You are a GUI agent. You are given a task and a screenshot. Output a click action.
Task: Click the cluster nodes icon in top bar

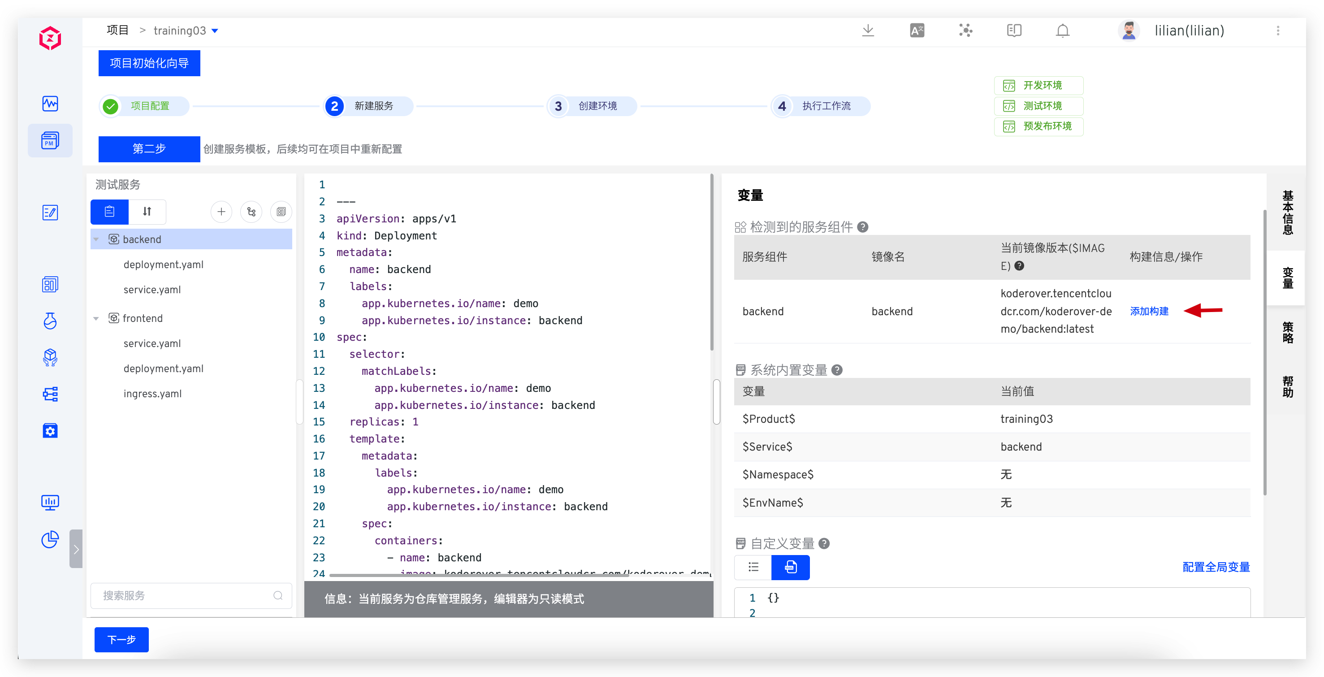[966, 30]
